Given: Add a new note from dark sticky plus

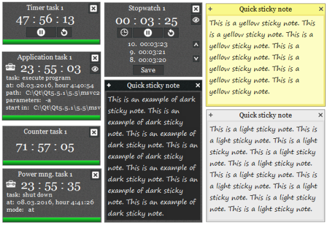Looking at the screenshot, I should [x=109, y=85].
